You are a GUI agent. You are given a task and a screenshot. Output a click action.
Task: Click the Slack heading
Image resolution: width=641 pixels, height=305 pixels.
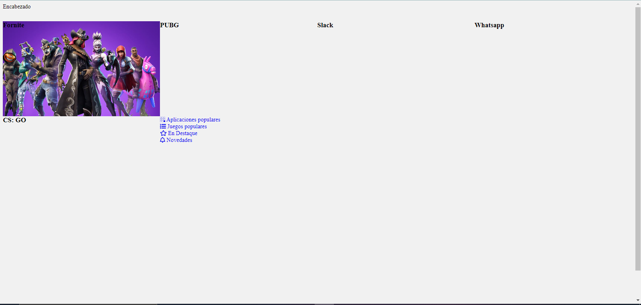tap(325, 25)
